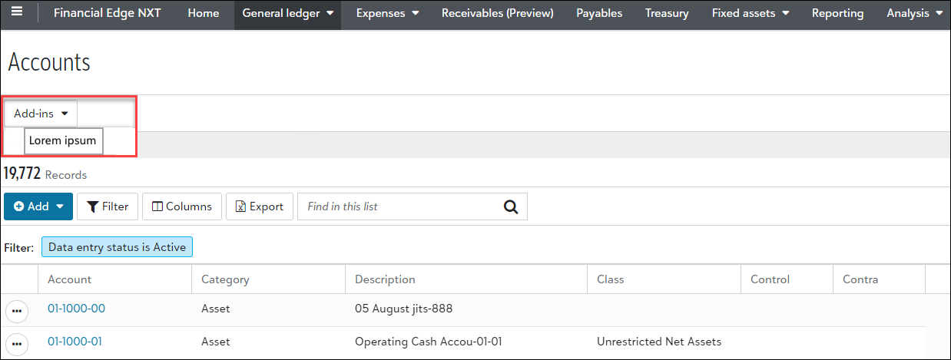Expand the Expenses menu
This screenshot has width=951, height=360.
[387, 13]
